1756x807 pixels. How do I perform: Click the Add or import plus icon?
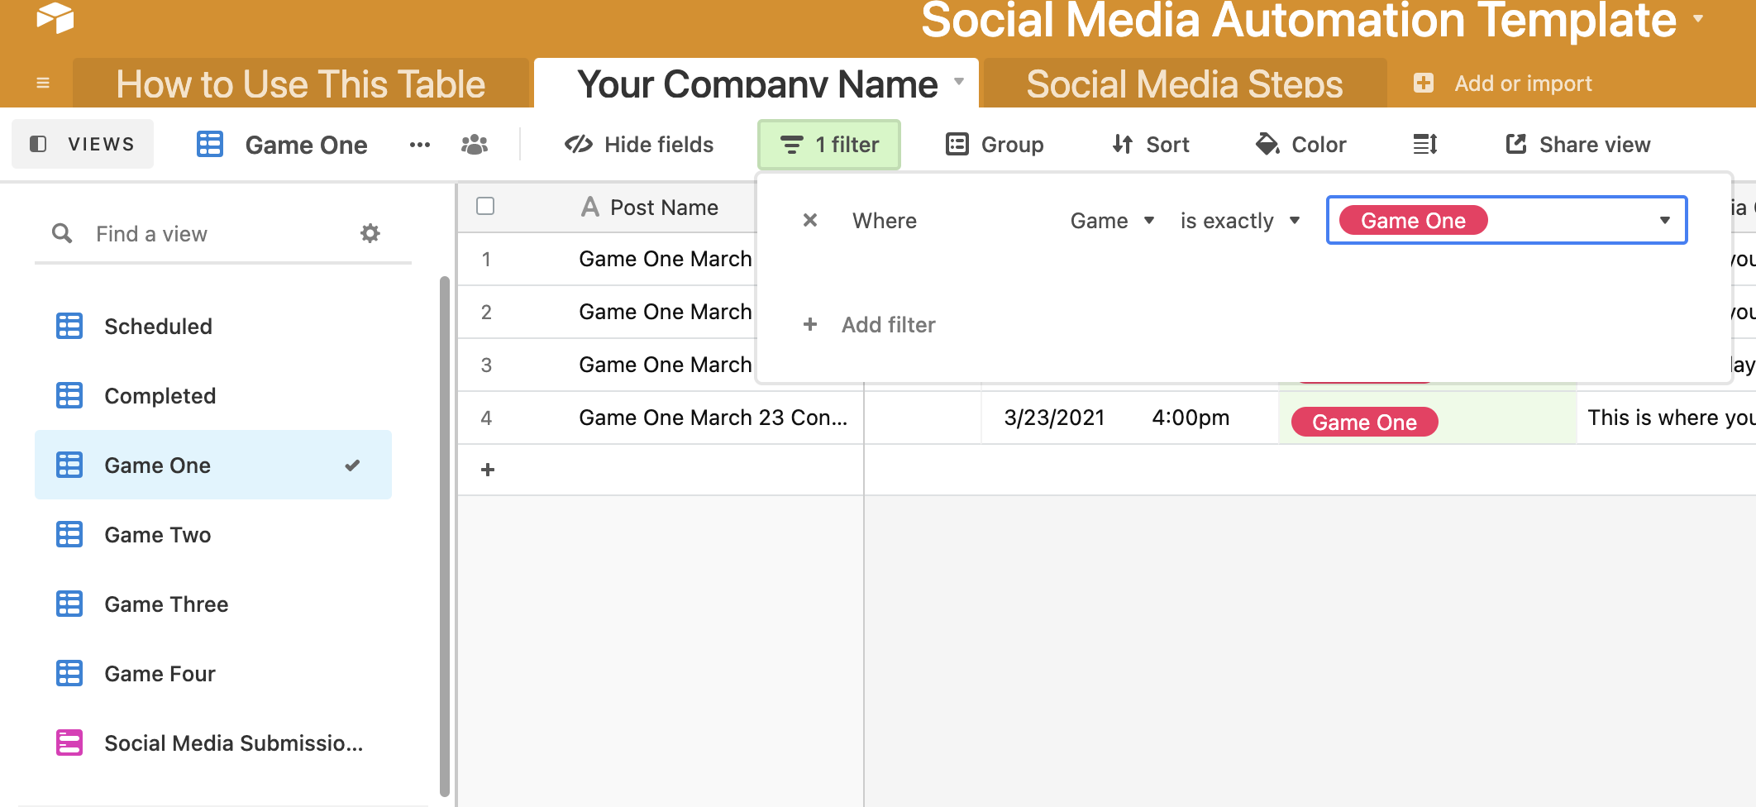click(x=1424, y=83)
